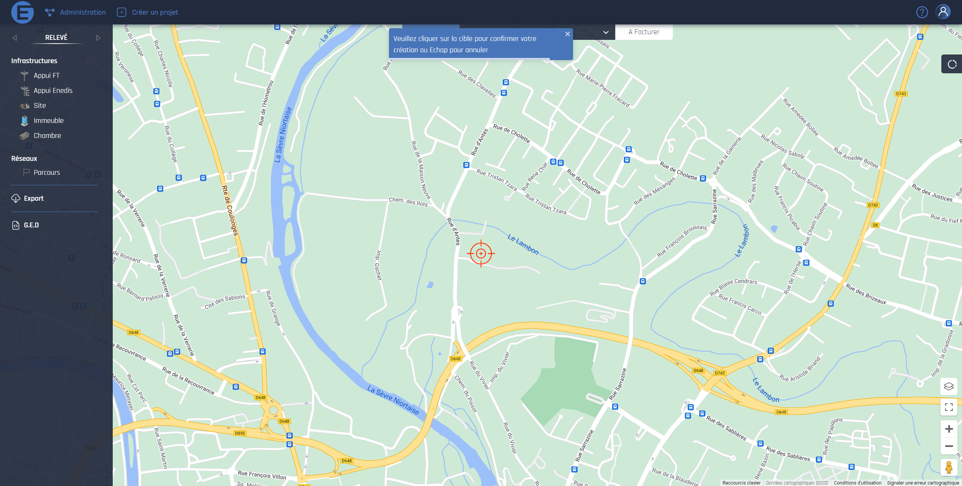This screenshot has height=486, width=962.
Task: Expand the status dropdown chevron
Action: click(606, 32)
